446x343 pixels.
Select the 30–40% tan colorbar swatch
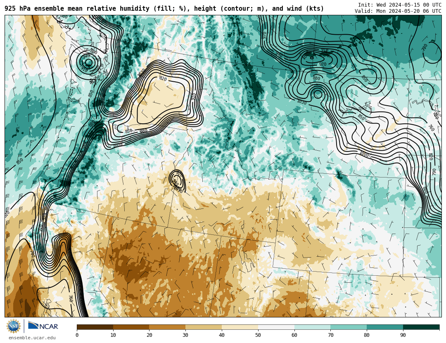coord(204,327)
